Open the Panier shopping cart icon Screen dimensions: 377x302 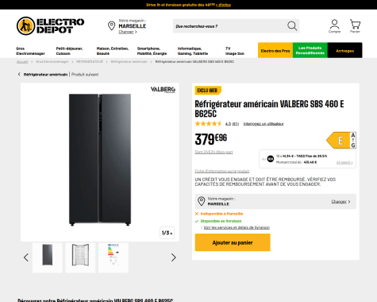point(355,26)
